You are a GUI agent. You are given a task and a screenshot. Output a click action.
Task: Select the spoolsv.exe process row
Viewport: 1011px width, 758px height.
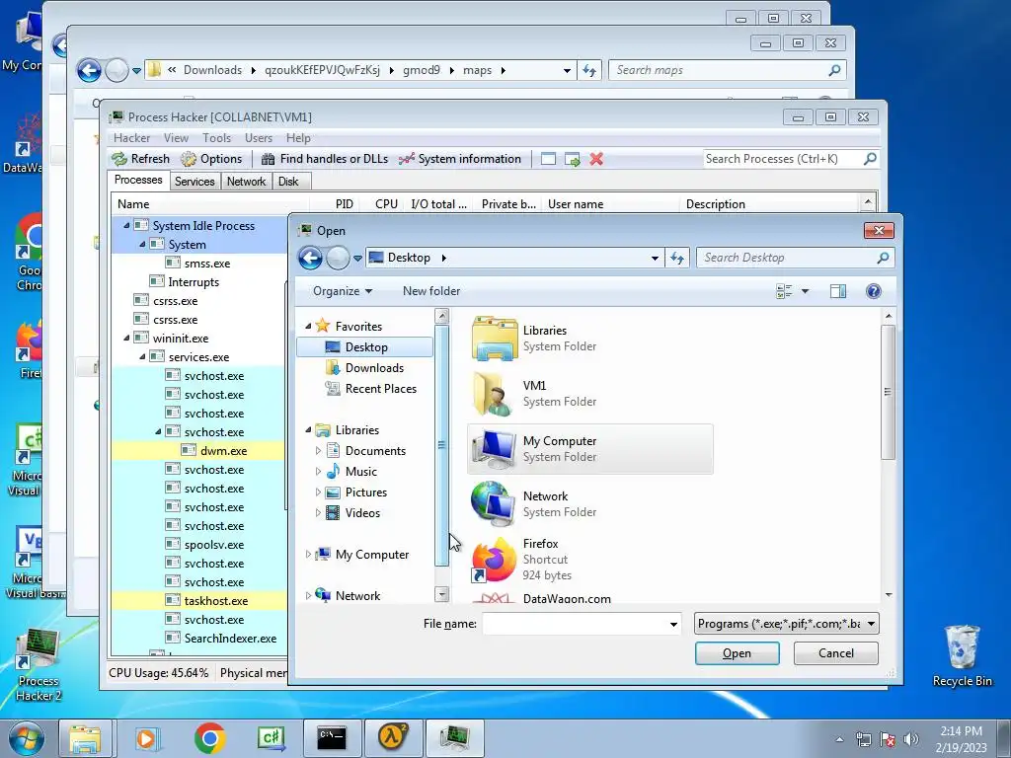click(197, 545)
